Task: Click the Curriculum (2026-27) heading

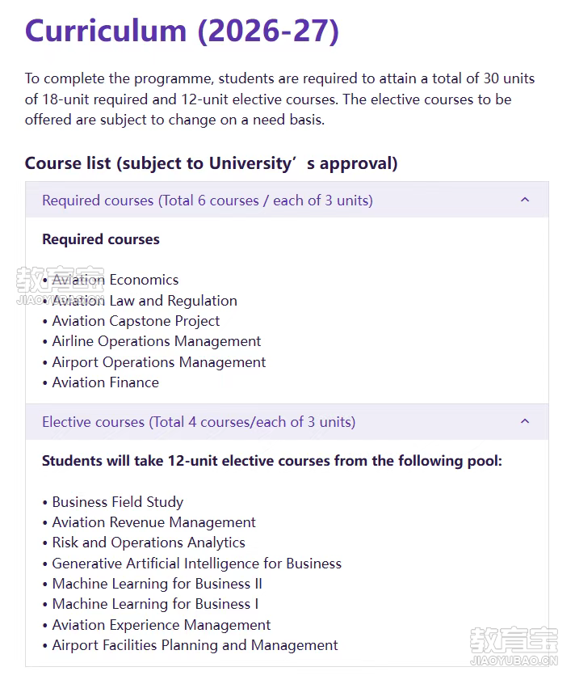Action: tap(182, 31)
